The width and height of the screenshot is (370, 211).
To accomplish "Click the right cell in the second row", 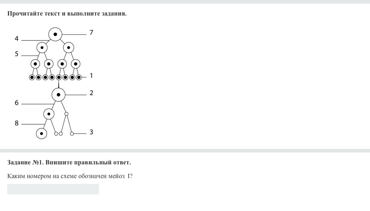I will [68, 47].
